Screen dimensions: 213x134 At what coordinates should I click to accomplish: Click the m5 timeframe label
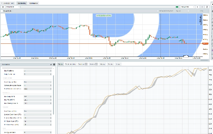pyautogui.click(x=13, y=3)
